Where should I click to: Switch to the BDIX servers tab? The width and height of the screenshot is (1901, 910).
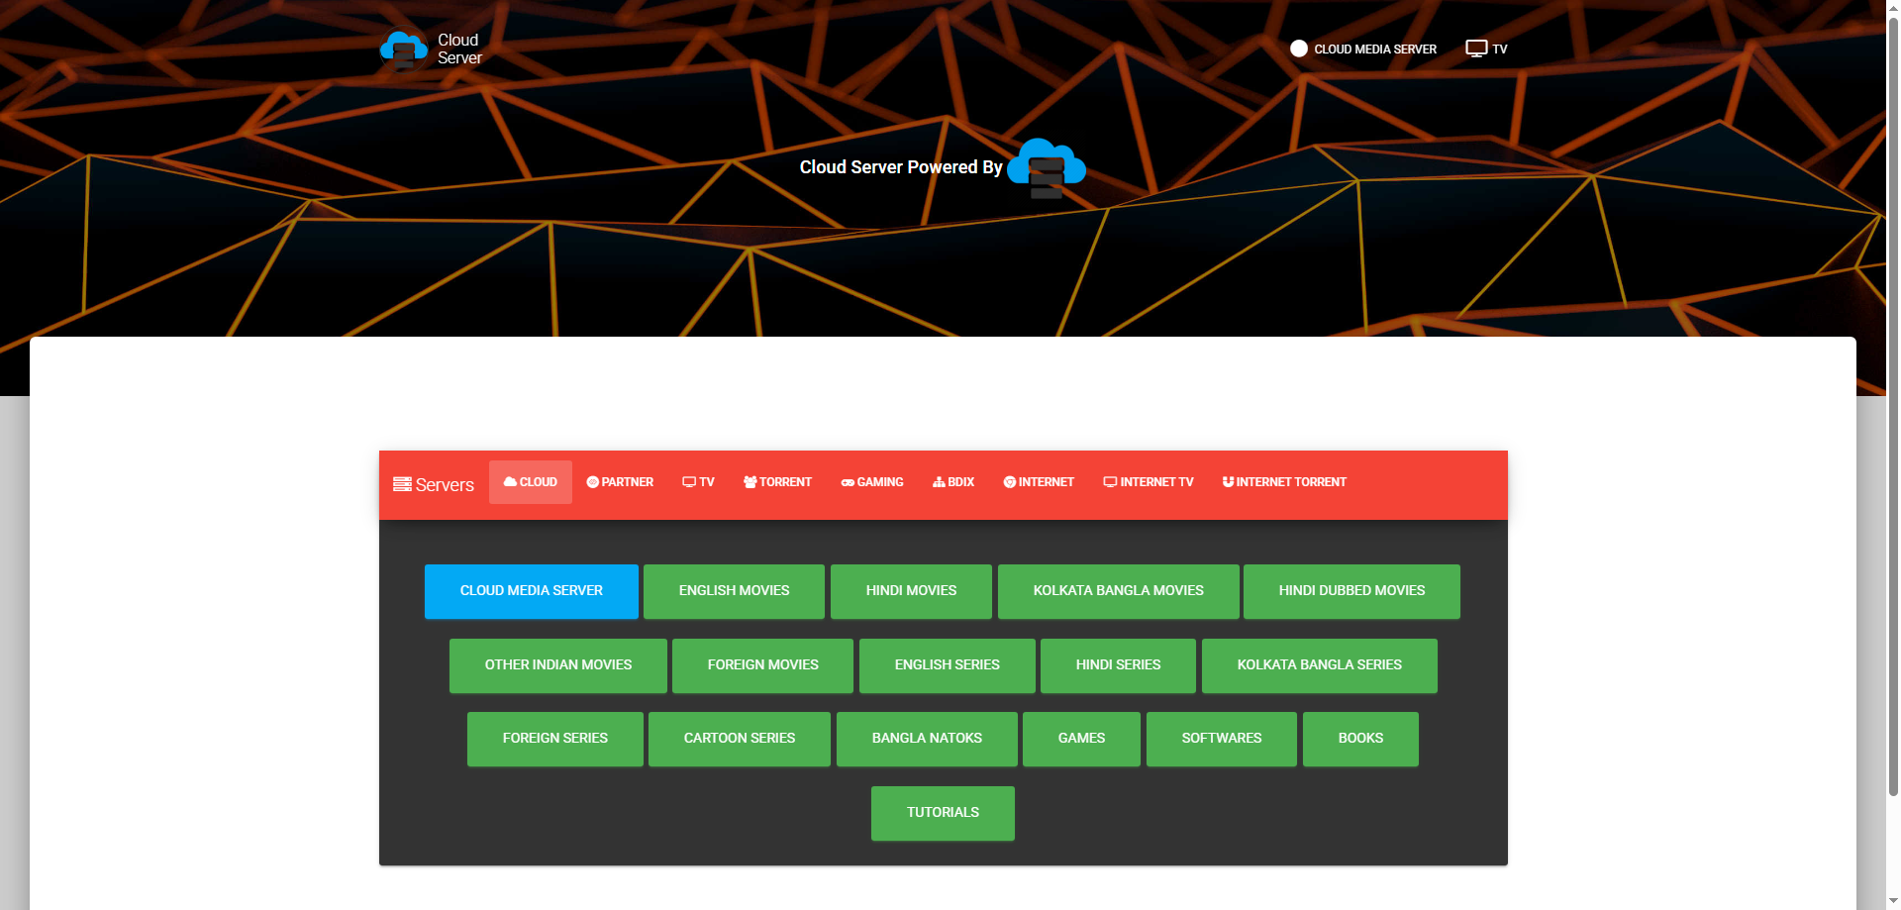click(953, 482)
